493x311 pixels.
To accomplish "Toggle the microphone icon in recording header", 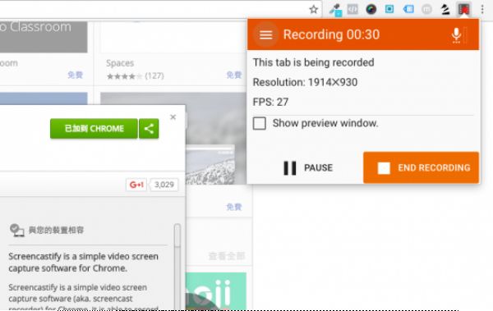I will [456, 35].
